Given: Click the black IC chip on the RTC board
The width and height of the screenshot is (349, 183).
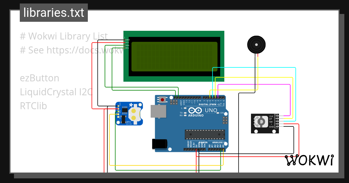Looking at the screenshot, I should pyautogui.click(x=124, y=110).
